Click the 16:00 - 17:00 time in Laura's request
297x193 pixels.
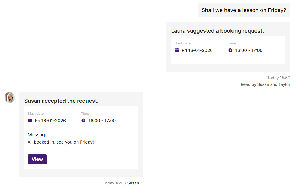click(249, 50)
